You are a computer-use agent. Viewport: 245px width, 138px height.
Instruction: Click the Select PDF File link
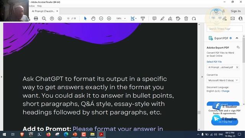(214, 62)
